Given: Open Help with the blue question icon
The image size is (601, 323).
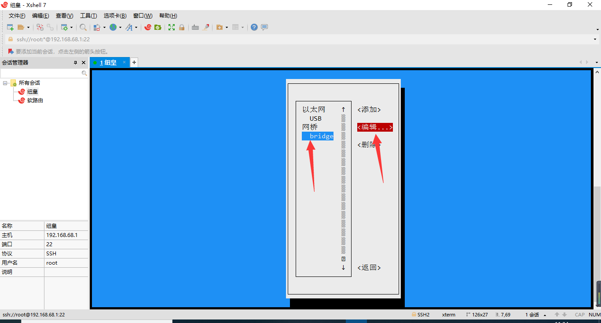Looking at the screenshot, I should (x=254, y=27).
